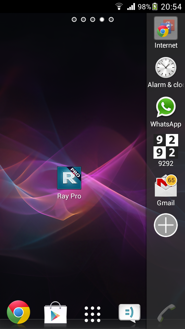Open Chrome from the bottom dock
The width and height of the screenshot is (185, 329).
click(x=18, y=312)
